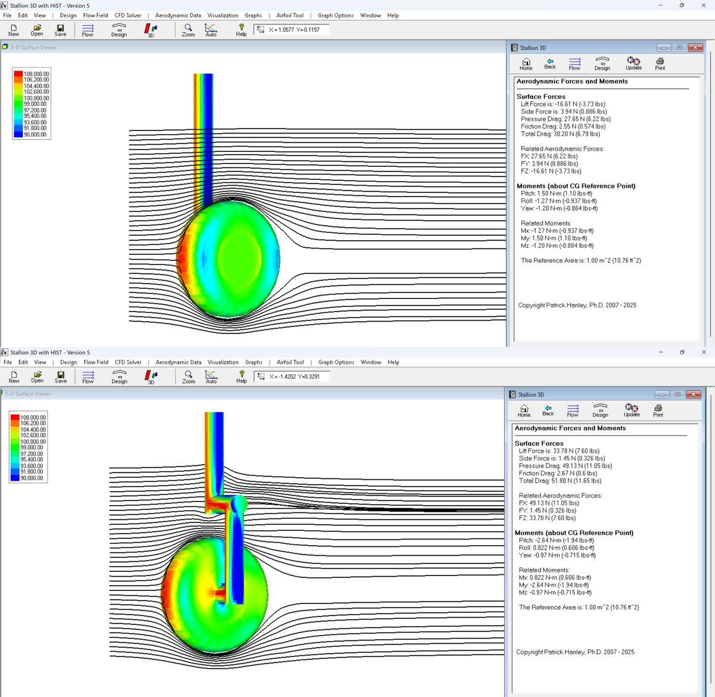Open the Flow Field menu in the top window
The height and width of the screenshot is (697, 715).
(x=95, y=15)
